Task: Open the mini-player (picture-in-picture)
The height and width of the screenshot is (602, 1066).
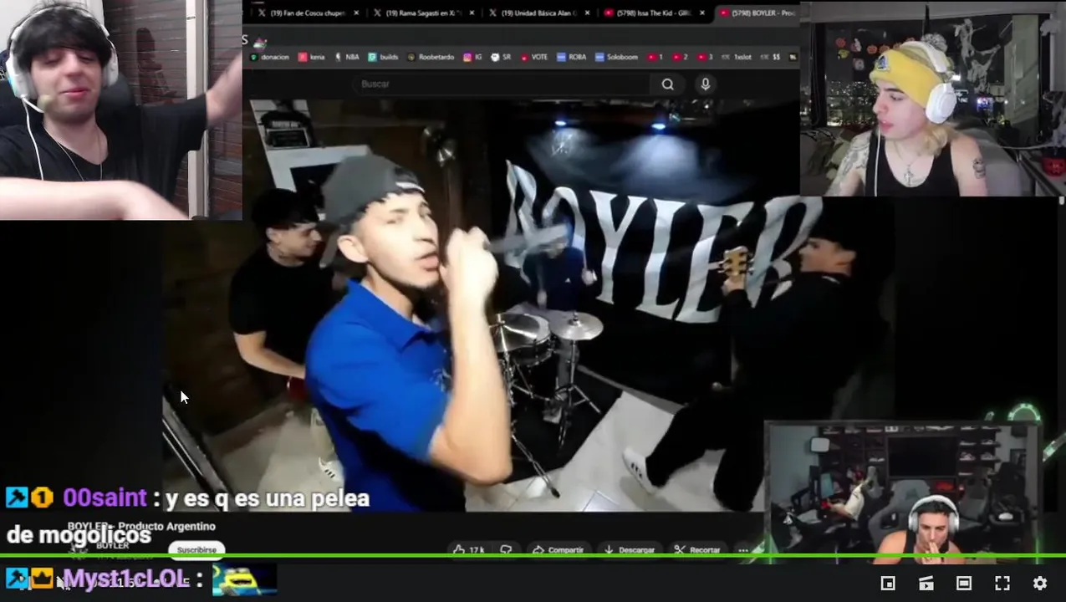Action: coord(888,584)
